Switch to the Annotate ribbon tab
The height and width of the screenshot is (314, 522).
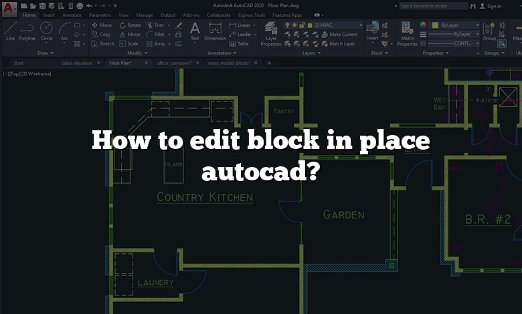coord(72,15)
